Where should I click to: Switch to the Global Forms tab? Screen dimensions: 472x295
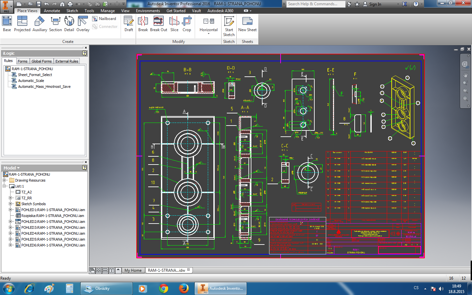[41, 61]
